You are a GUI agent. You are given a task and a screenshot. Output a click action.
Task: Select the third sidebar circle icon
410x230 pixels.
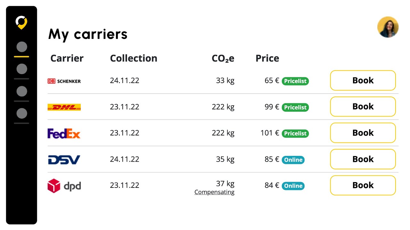(x=22, y=91)
